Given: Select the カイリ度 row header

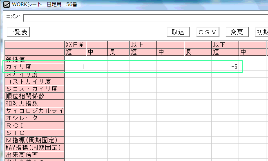Looking at the screenshot, I should tap(35, 67).
